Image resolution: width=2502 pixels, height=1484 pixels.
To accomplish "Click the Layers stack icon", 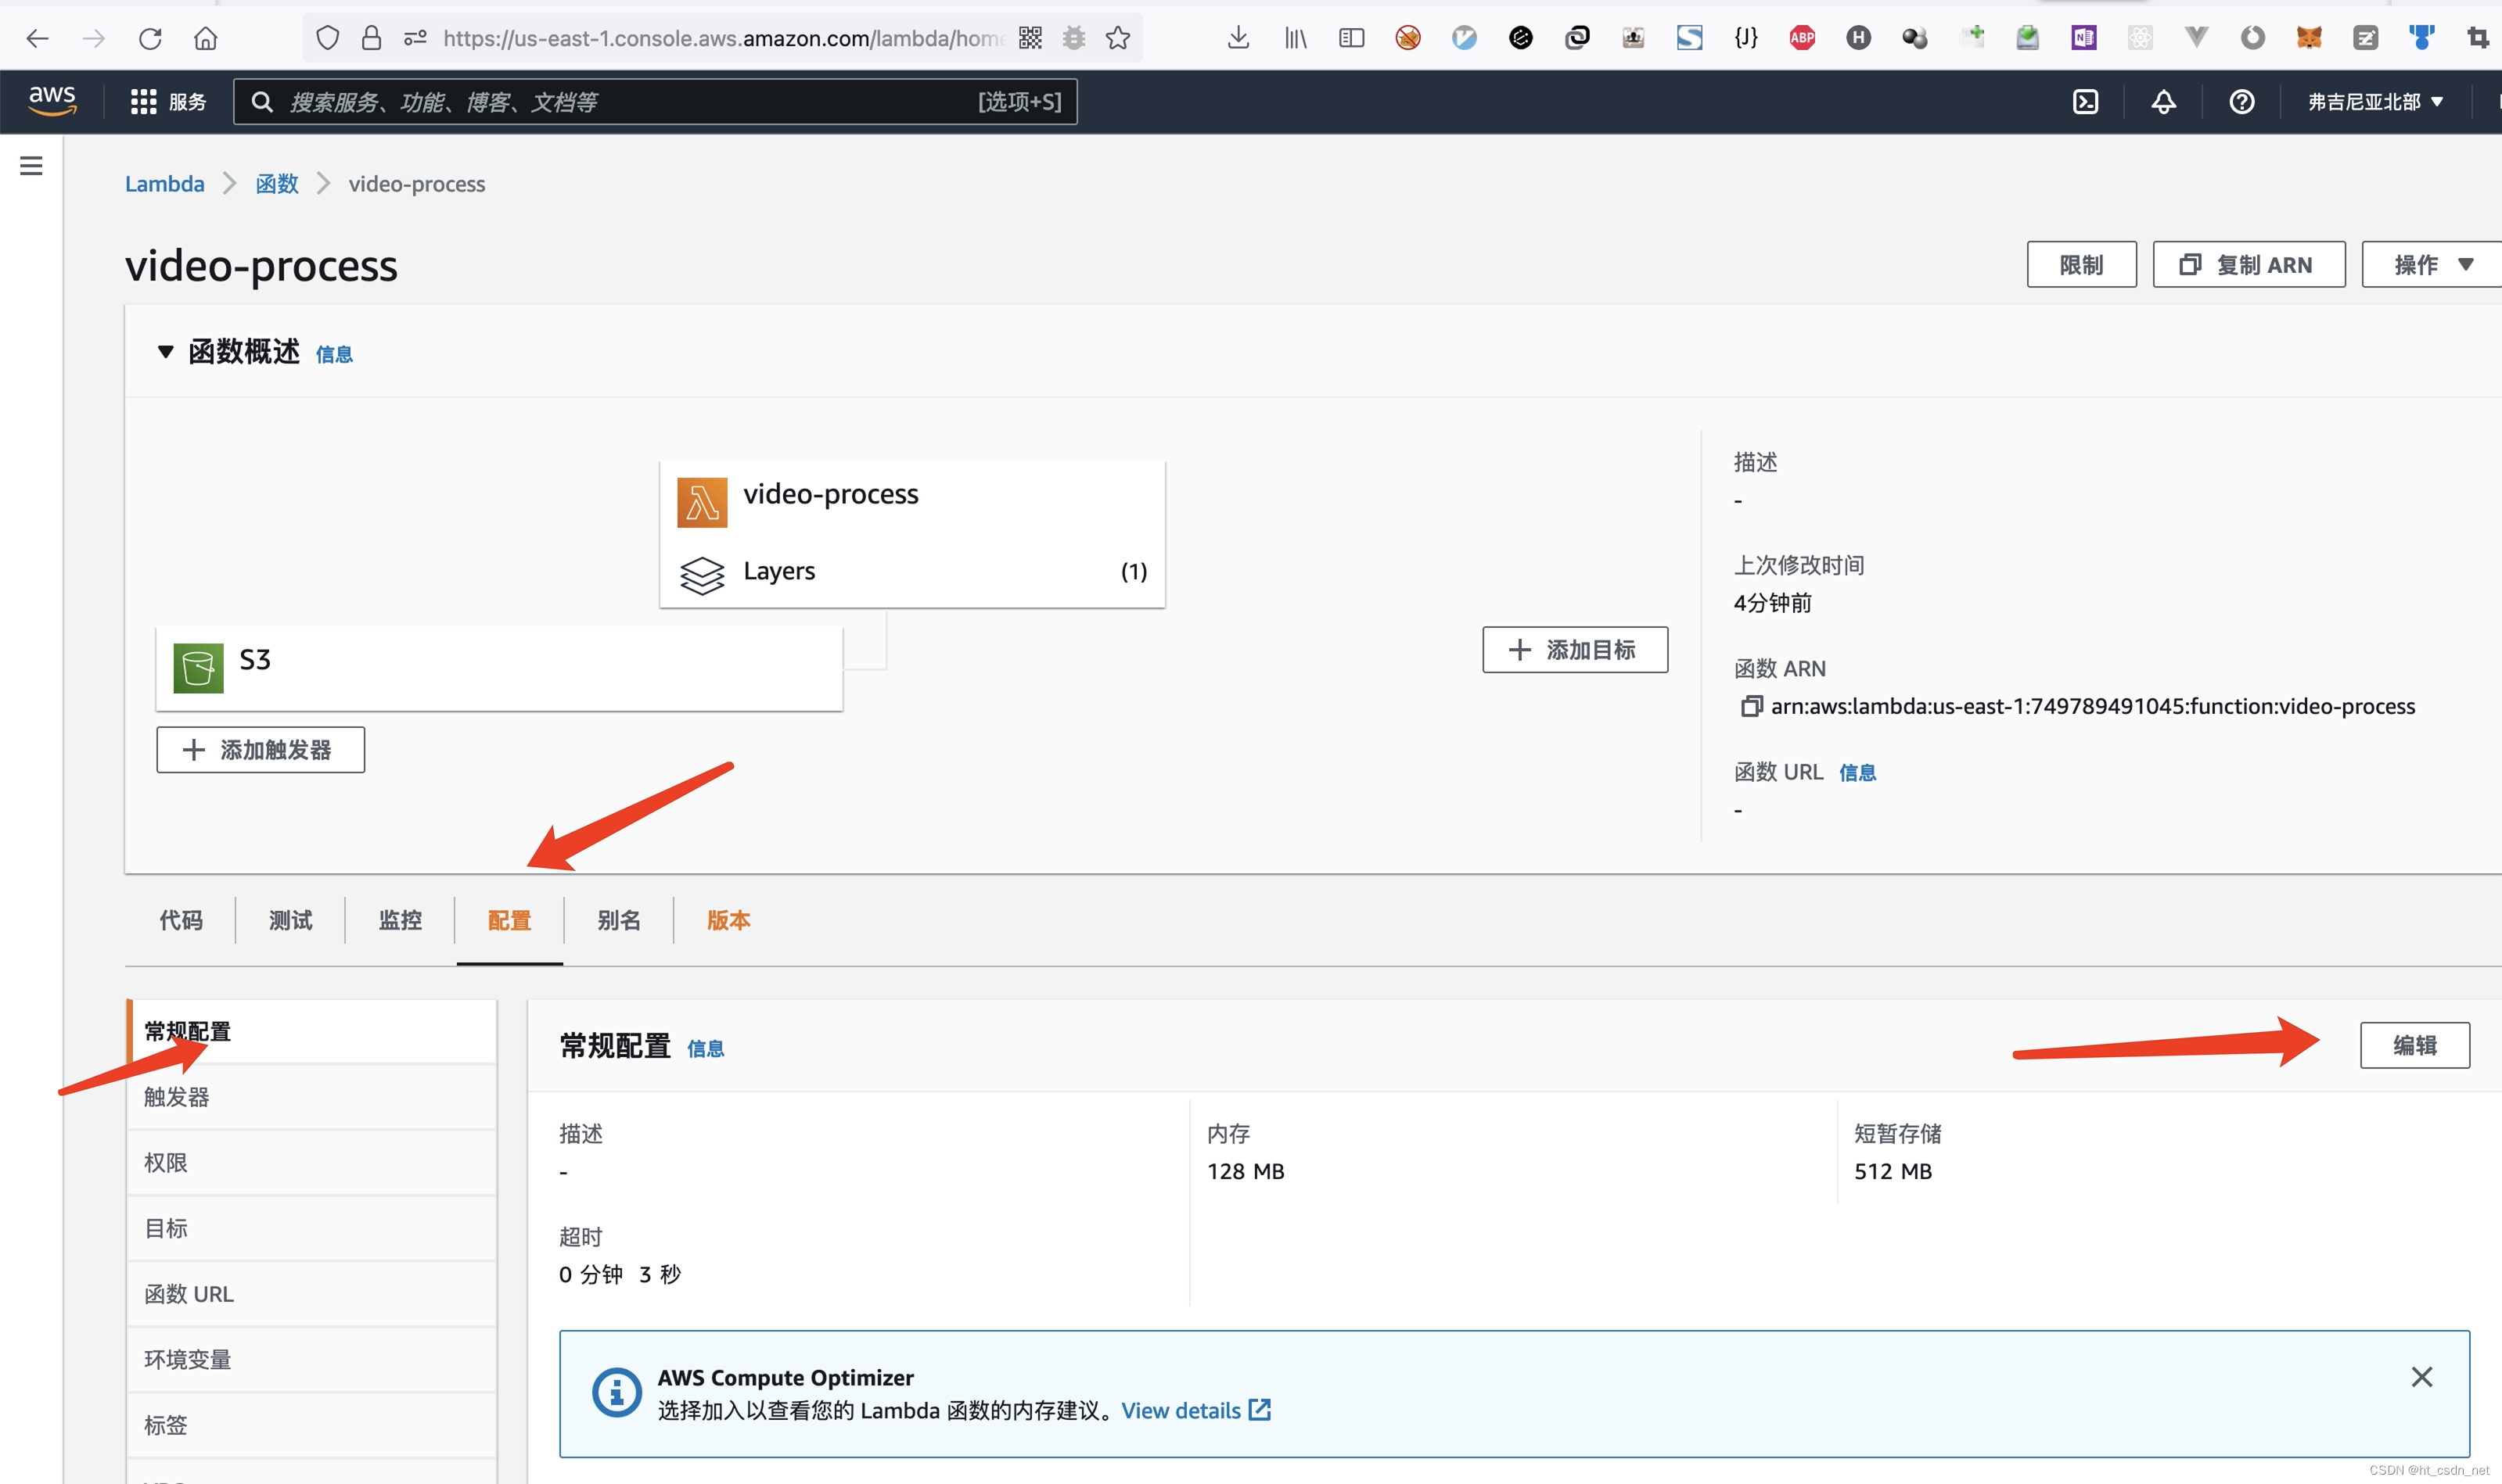I will pyautogui.click(x=701, y=575).
